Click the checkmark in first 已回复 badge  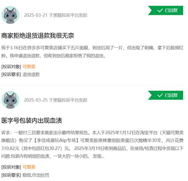click(160, 11)
